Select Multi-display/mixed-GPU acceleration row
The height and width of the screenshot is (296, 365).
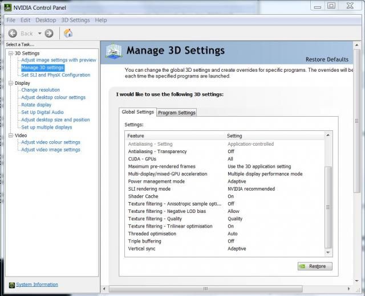(225, 174)
